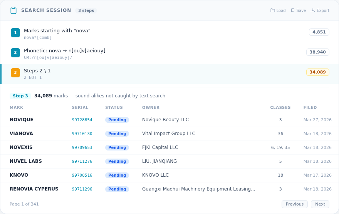Open the step 'Marks starting with nova'
Image resolution: width=339 pixels, height=214 pixels.
pyautogui.click(x=57, y=31)
